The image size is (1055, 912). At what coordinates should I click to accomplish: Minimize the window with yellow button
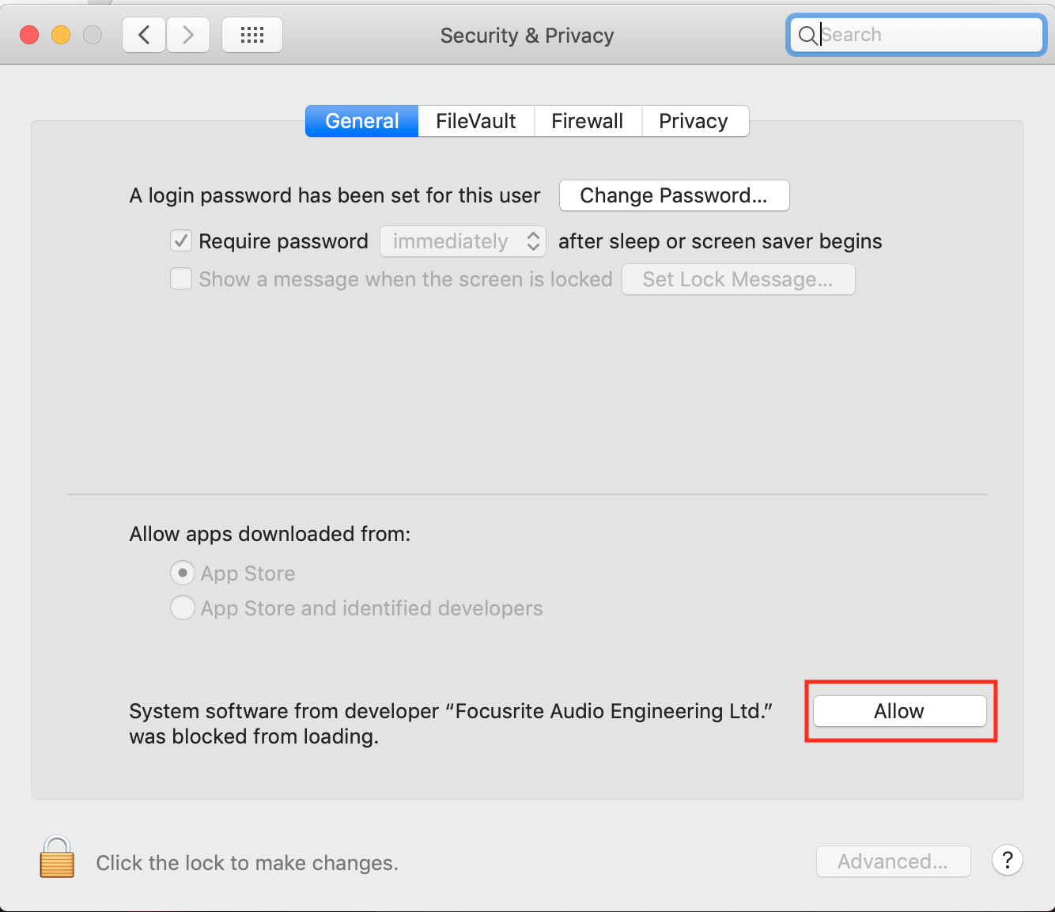pyautogui.click(x=61, y=35)
